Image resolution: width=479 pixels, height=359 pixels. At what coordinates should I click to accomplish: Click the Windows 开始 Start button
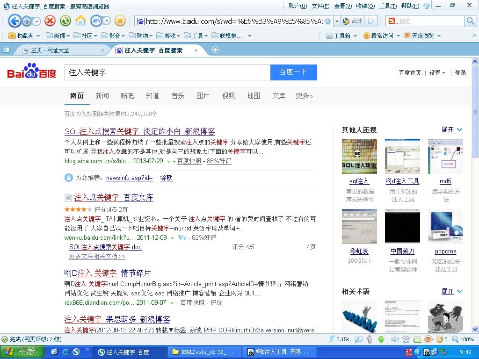22,352
